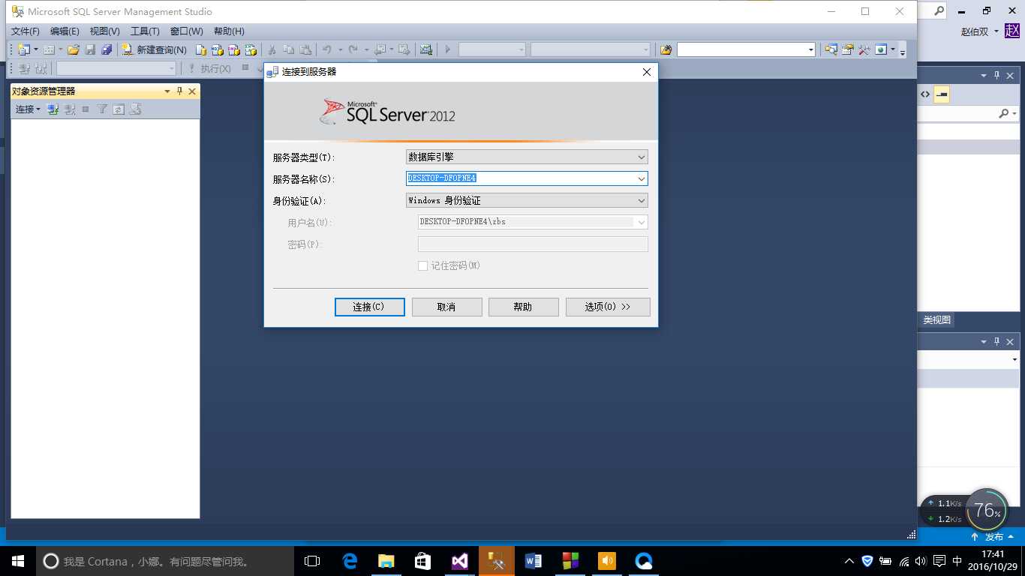Click the 中 input method indicator
This screenshot has height=576, width=1025.
click(957, 561)
